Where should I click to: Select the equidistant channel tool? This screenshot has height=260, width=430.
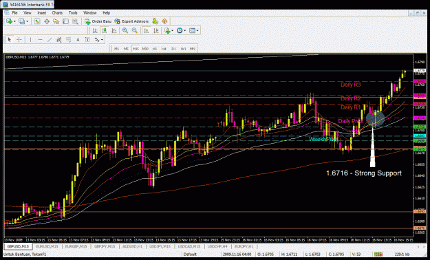coord(59,40)
